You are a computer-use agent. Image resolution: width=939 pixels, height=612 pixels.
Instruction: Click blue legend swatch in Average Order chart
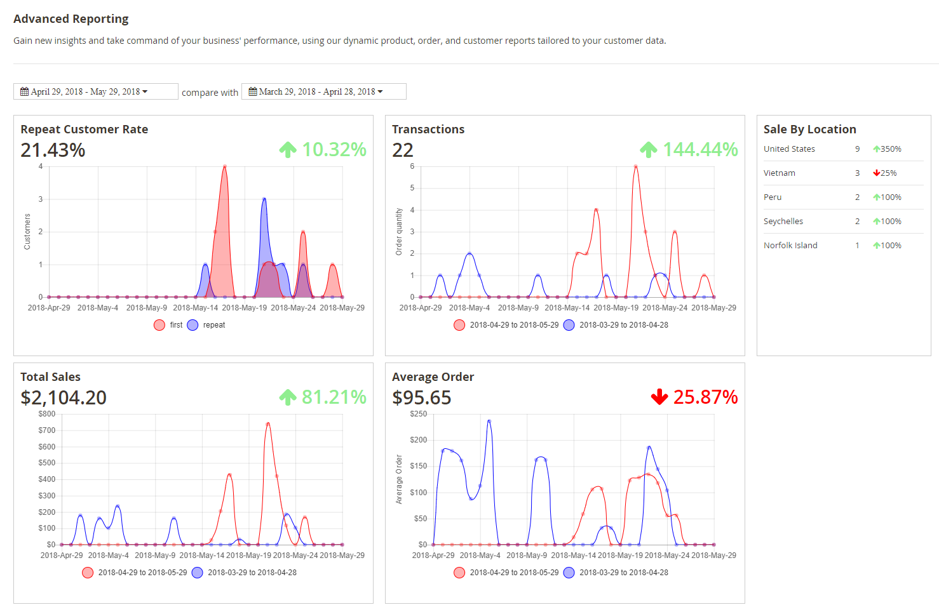[569, 573]
